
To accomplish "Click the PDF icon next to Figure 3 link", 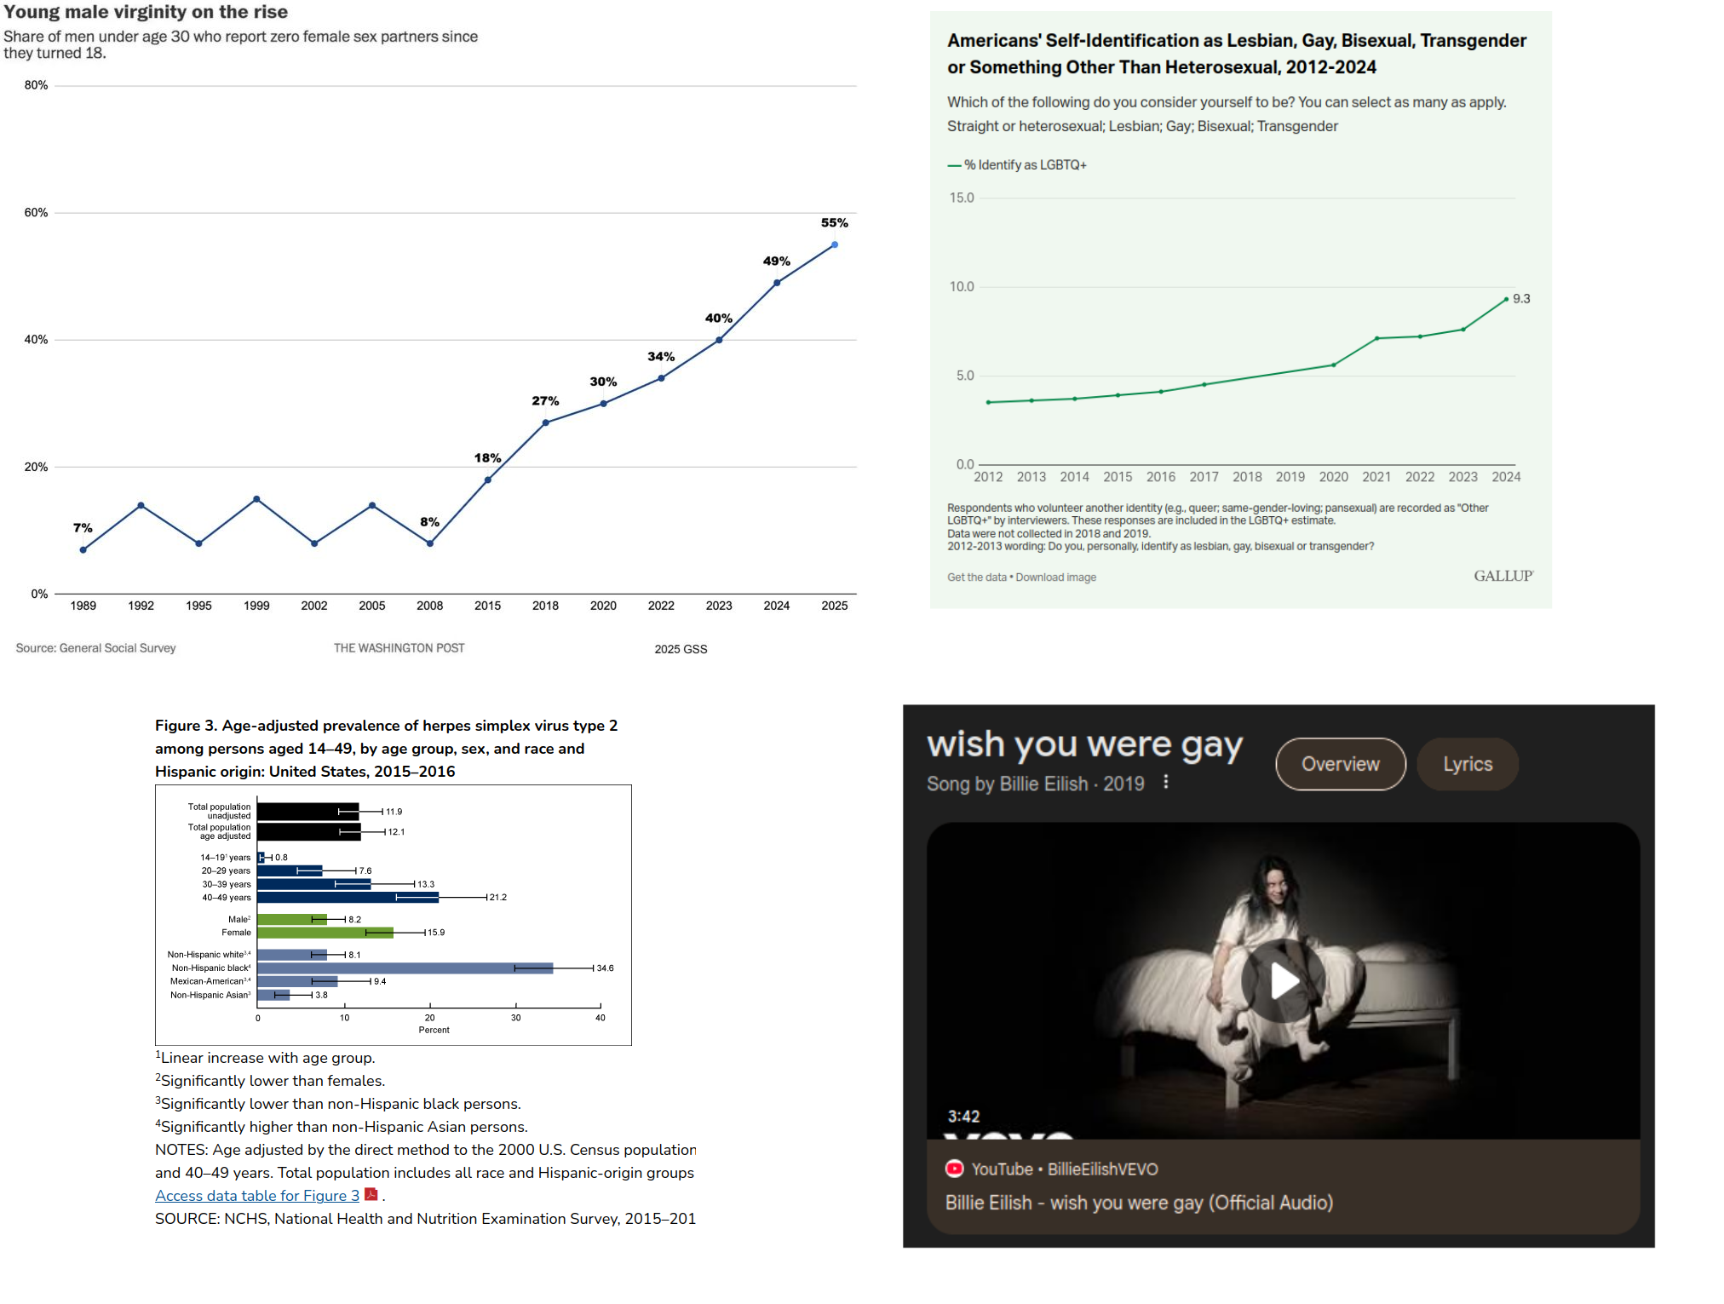I will tap(371, 1194).
